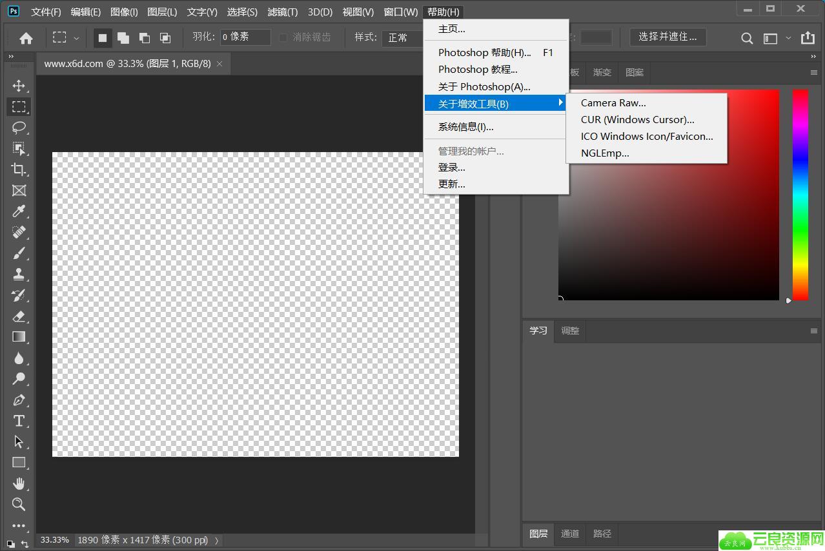Click the 选择并遮住... button
The height and width of the screenshot is (551, 825).
coord(667,37)
